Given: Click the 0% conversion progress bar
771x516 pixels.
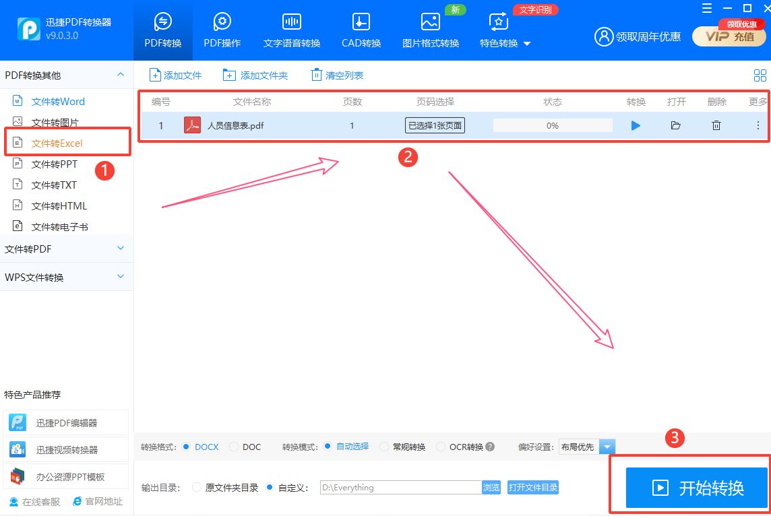Looking at the screenshot, I should tap(552, 125).
